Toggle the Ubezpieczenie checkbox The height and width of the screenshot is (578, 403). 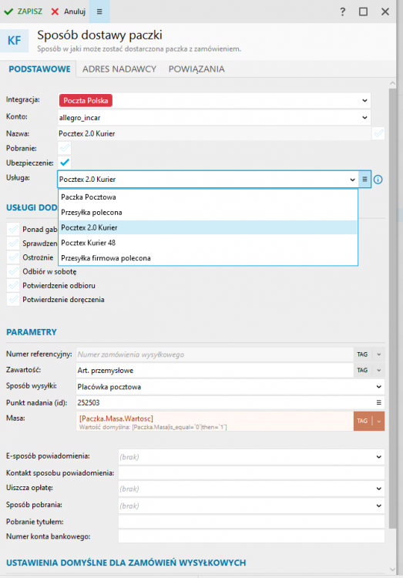(x=65, y=162)
